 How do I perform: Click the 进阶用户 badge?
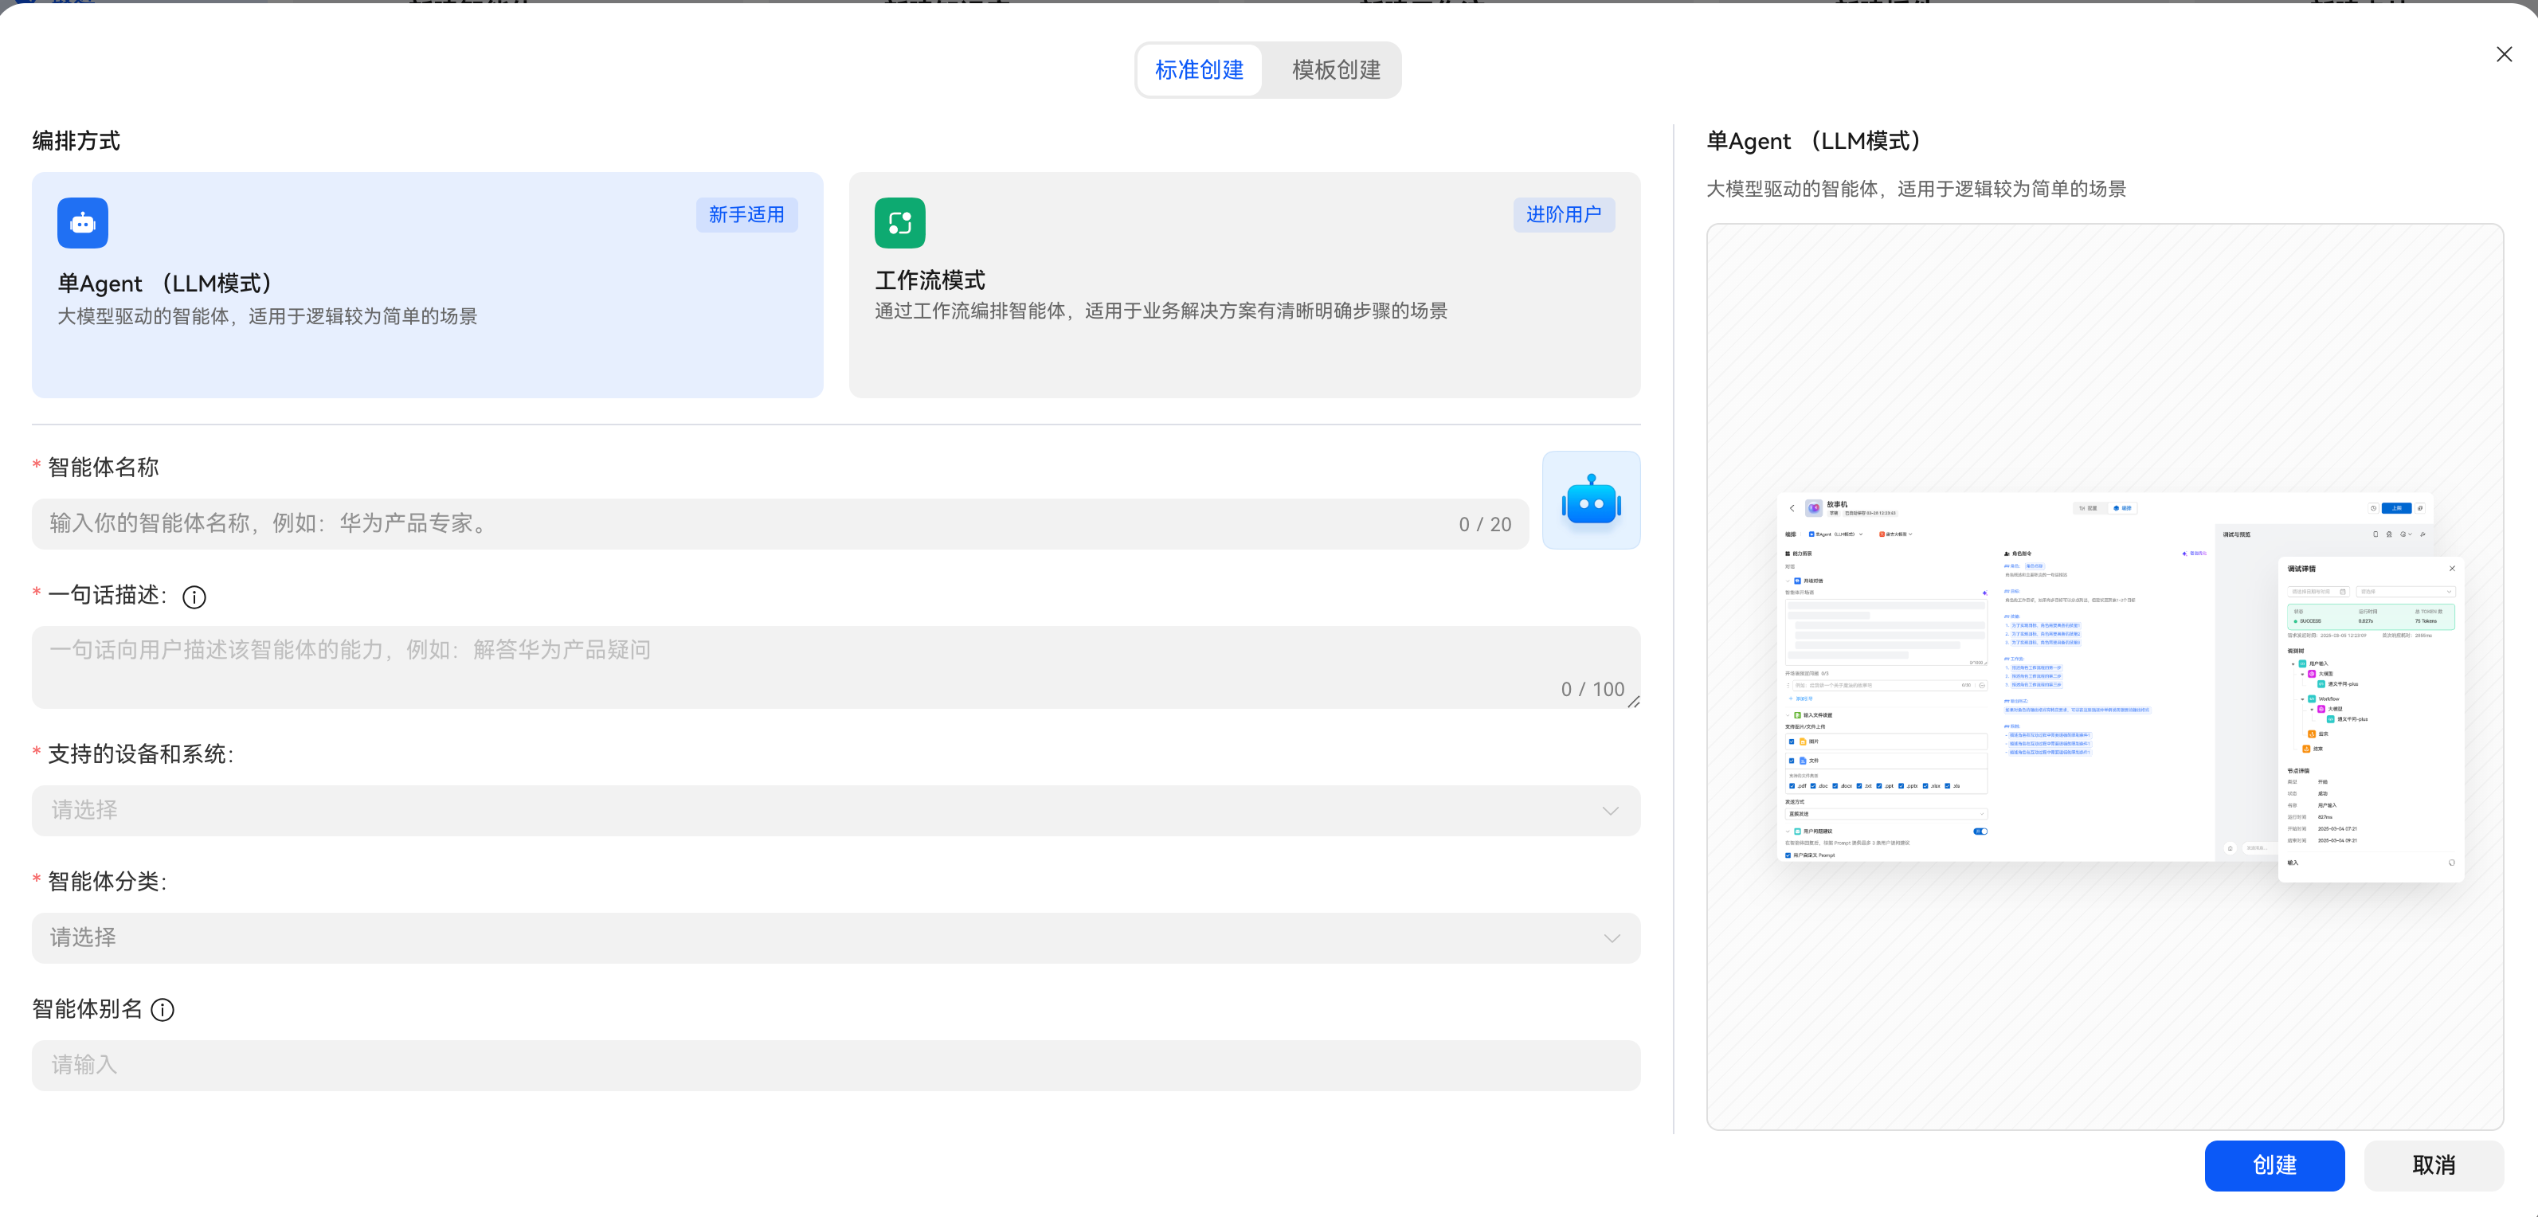1564,213
